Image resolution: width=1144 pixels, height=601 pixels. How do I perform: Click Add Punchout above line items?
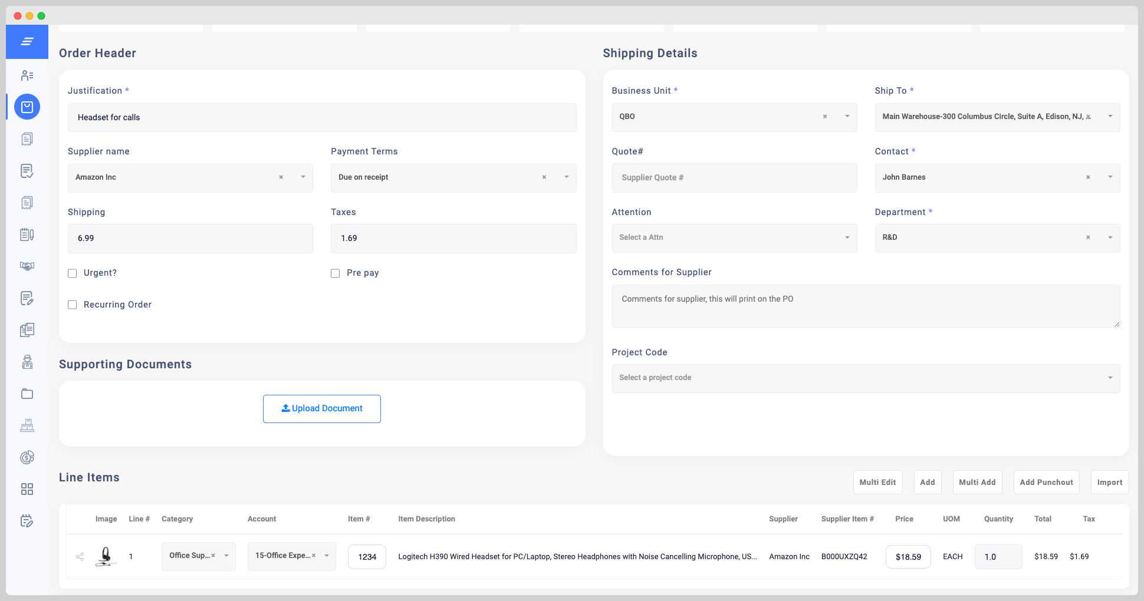(x=1046, y=482)
